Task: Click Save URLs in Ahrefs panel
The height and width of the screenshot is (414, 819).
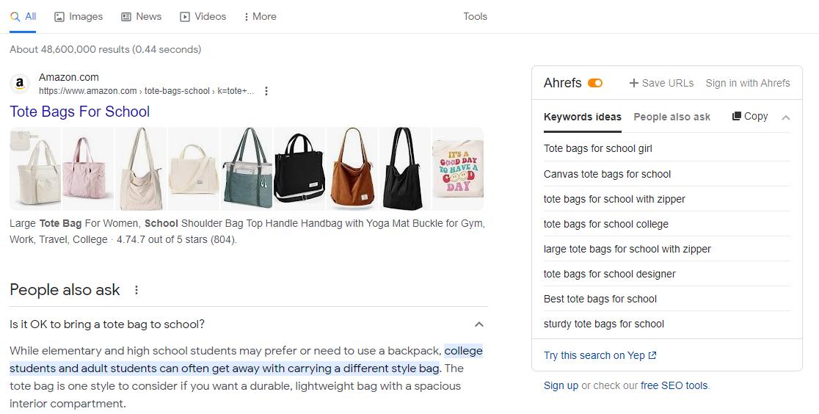Action: coord(662,83)
